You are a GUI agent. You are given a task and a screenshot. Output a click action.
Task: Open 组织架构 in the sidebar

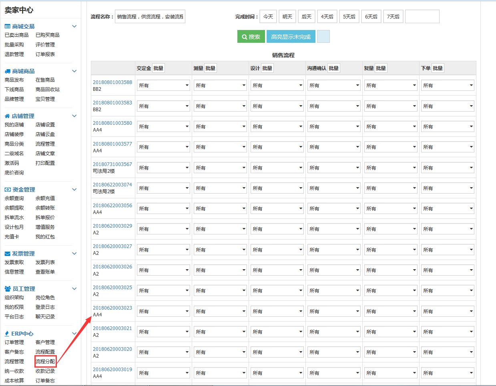pyautogui.click(x=14, y=298)
